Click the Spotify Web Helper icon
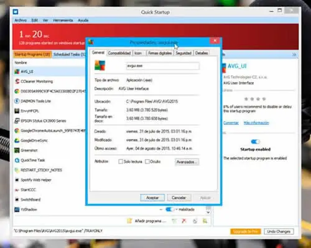This screenshot has width=311, height=248. pyautogui.click(x=17, y=180)
